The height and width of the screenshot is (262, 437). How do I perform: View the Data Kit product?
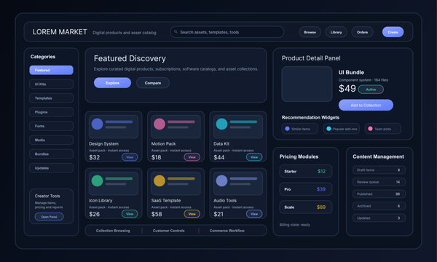click(x=254, y=157)
